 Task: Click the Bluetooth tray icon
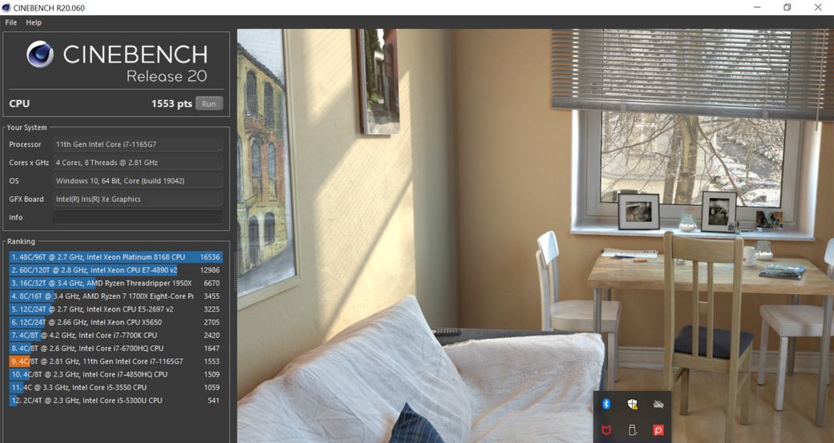click(607, 405)
